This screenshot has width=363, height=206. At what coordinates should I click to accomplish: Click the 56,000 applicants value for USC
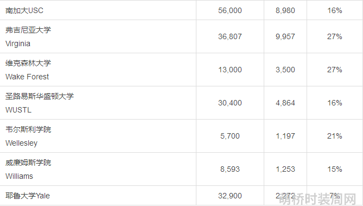230,10
